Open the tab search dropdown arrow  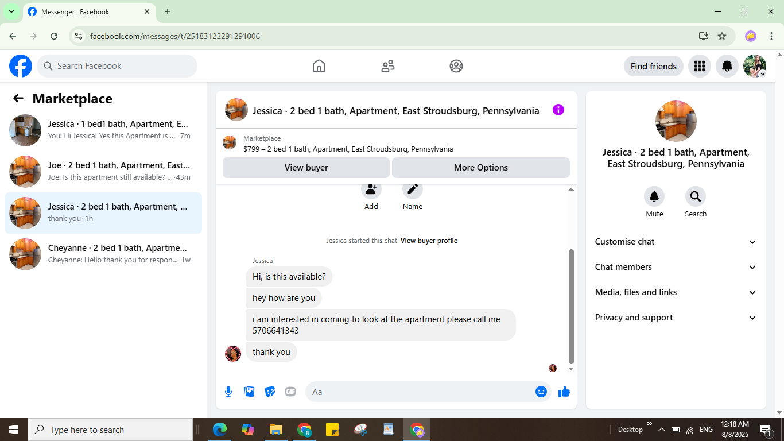click(x=11, y=11)
